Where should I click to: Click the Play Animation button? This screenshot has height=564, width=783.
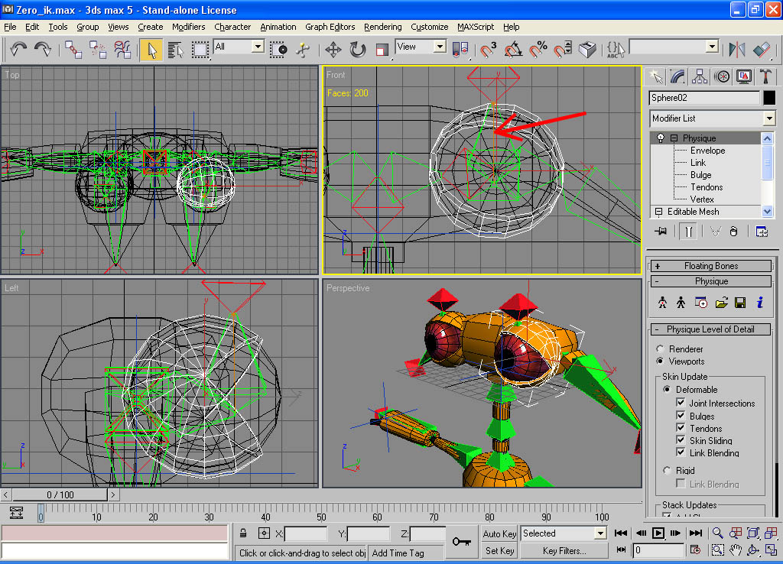[658, 533]
